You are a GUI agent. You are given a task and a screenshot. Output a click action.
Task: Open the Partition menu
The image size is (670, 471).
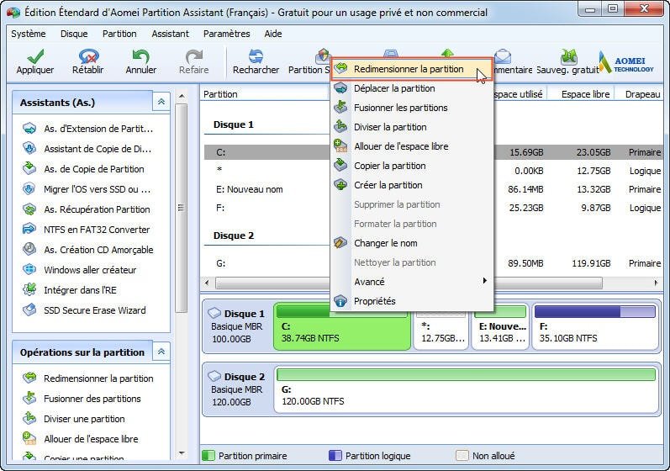pyautogui.click(x=119, y=34)
